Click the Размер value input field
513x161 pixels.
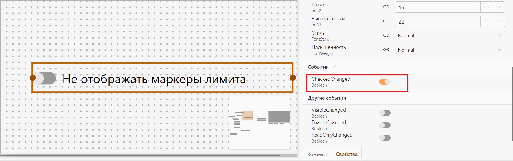(438, 7)
